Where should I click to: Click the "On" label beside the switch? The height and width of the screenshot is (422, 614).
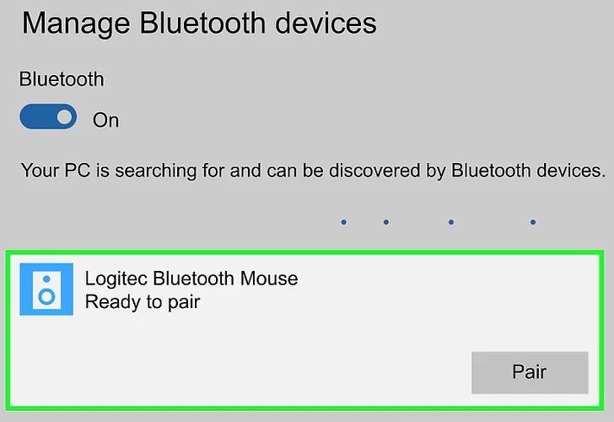(105, 120)
